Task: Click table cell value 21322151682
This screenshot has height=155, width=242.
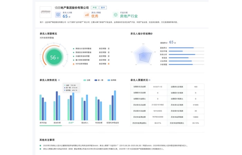Action: point(158,105)
